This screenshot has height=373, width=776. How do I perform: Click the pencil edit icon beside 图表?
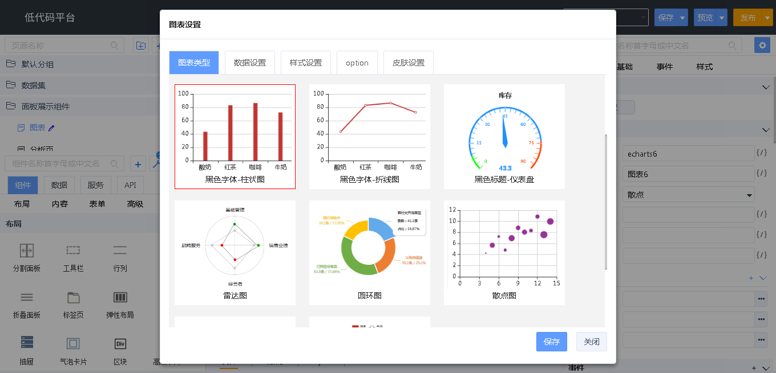(51, 128)
